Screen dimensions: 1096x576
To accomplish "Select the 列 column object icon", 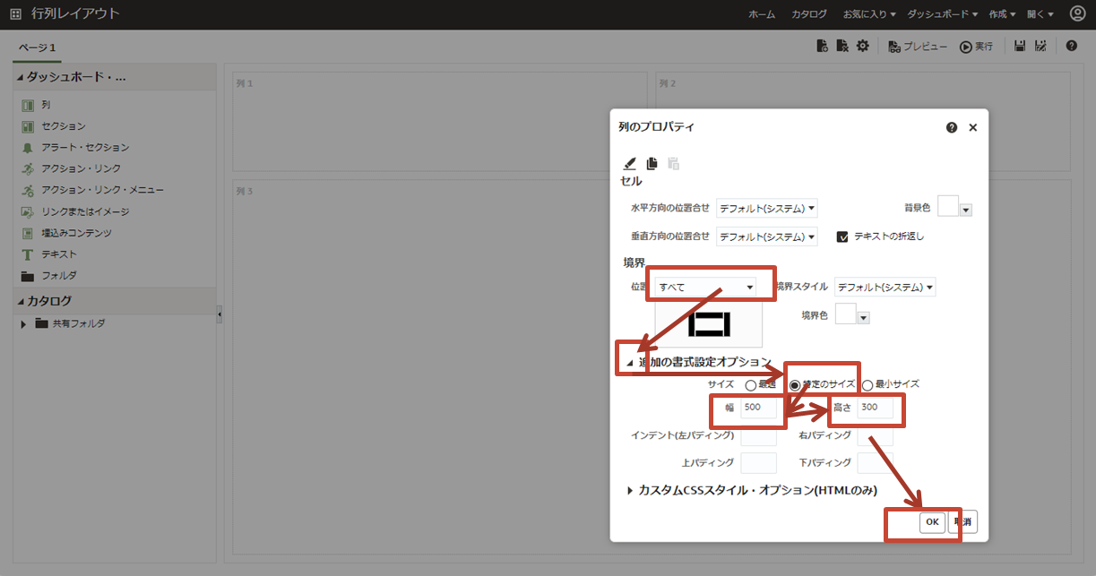I will 28,105.
